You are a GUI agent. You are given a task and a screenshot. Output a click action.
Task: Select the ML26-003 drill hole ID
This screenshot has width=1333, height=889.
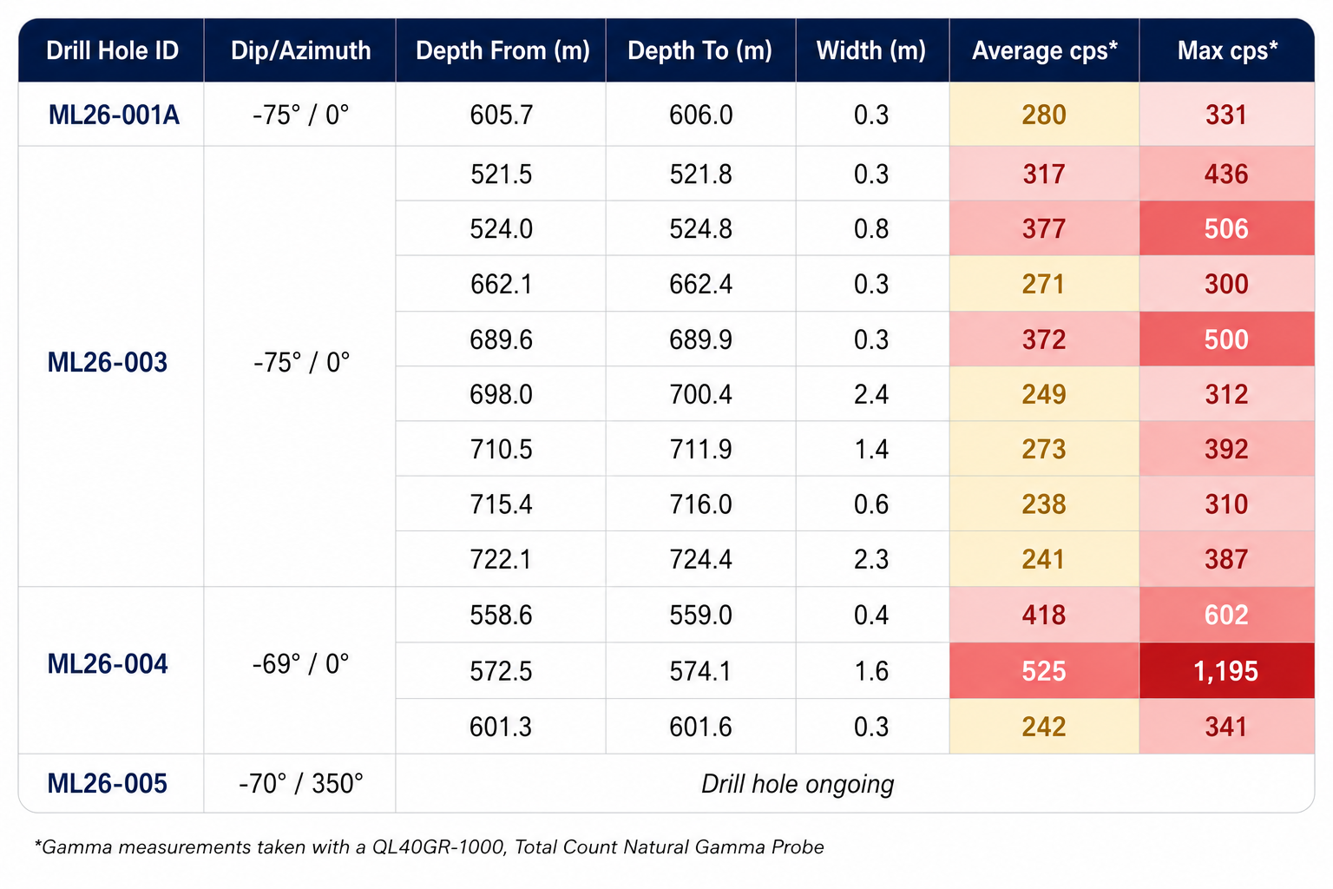click(x=108, y=362)
